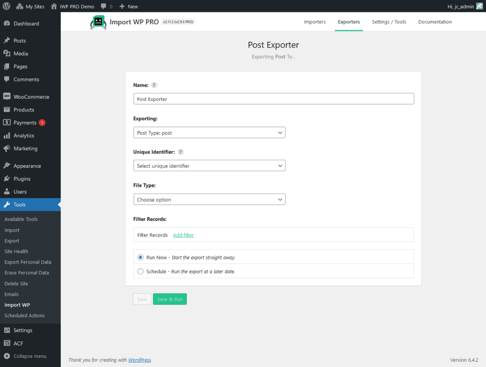The width and height of the screenshot is (486, 367).
Task: Click inside the Post Exporter name field
Action: click(x=273, y=99)
